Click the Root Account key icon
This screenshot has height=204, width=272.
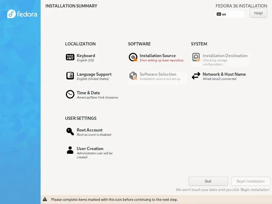click(x=70, y=131)
